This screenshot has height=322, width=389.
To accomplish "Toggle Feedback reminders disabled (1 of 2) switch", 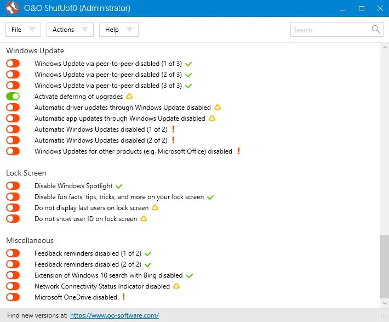I will [x=13, y=253].
